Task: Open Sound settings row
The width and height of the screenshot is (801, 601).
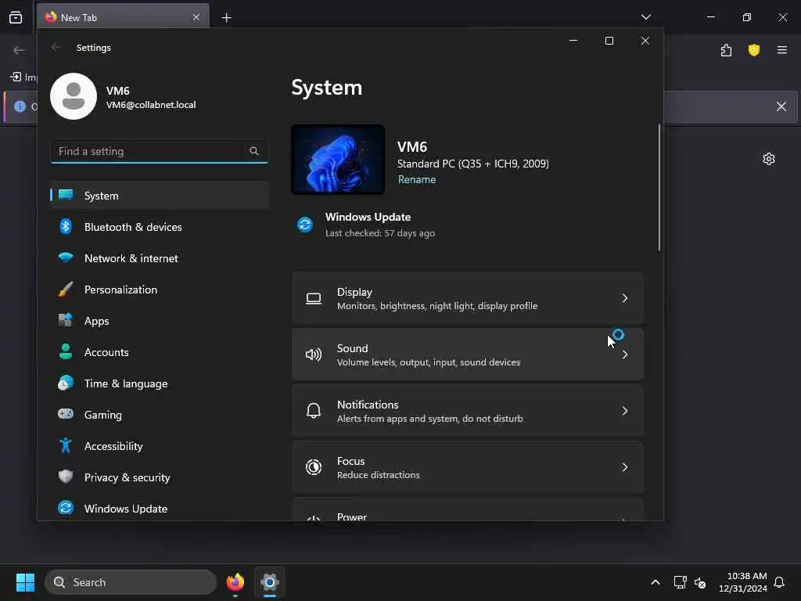Action: [468, 354]
